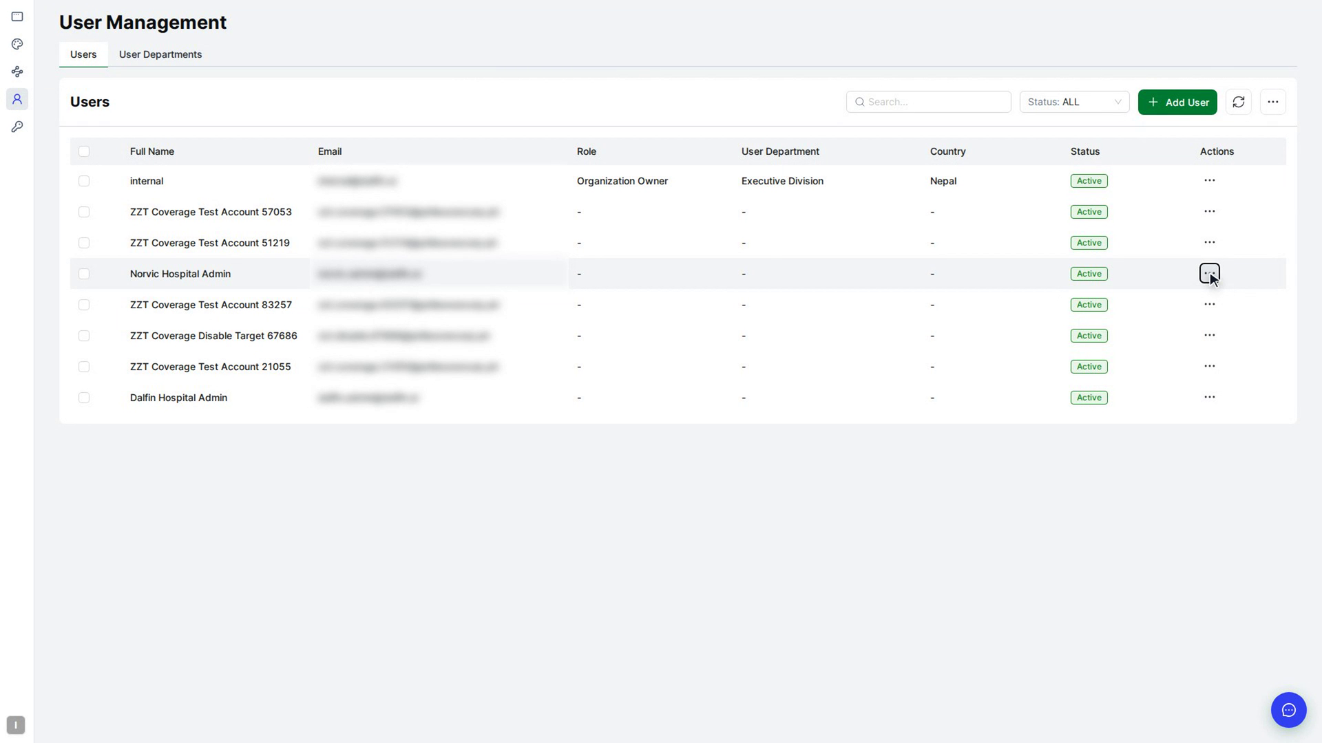Viewport: 1322px width, 743px height.
Task: Click the name ZZT Coverage Test Account 21055
Action: point(211,367)
